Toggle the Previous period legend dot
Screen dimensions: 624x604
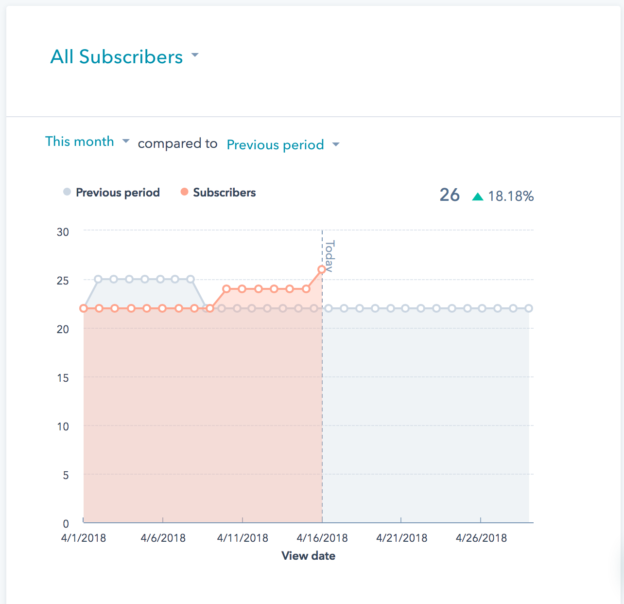coord(67,191)
